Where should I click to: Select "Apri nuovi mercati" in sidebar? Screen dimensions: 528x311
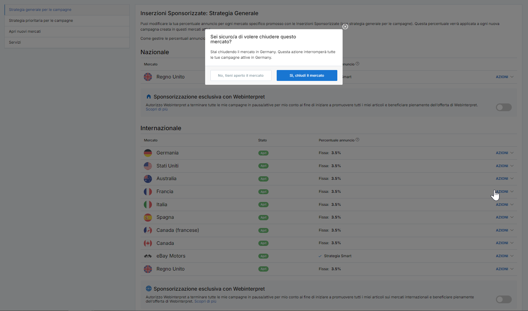coord(67,32)
